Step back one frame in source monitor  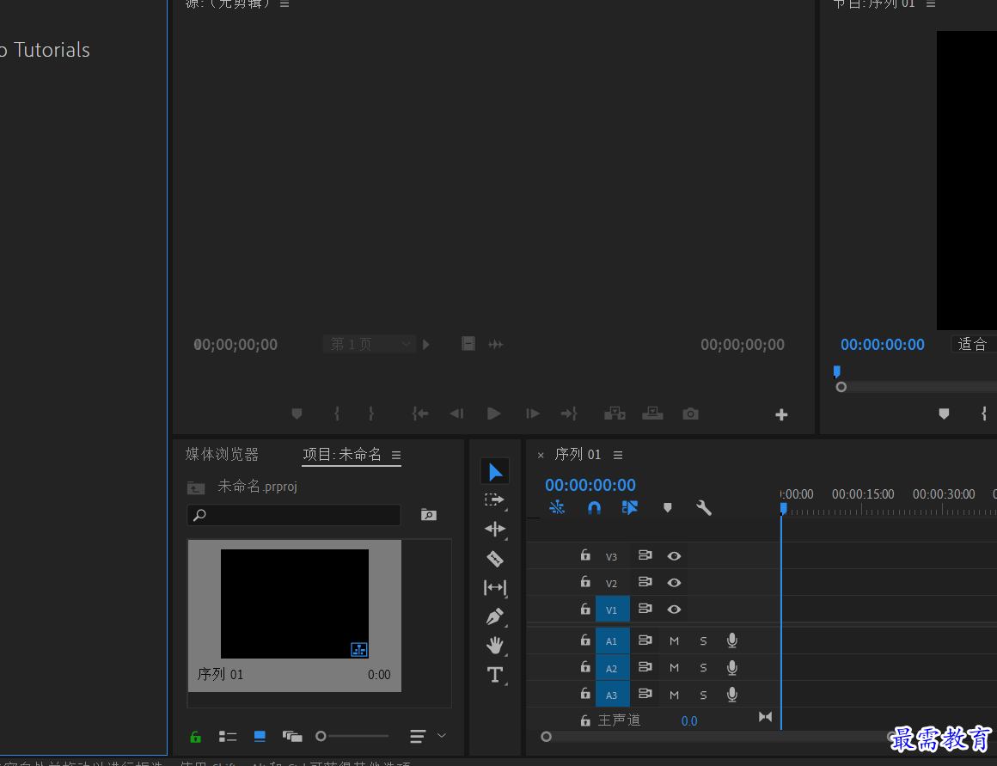click(456, 414)
